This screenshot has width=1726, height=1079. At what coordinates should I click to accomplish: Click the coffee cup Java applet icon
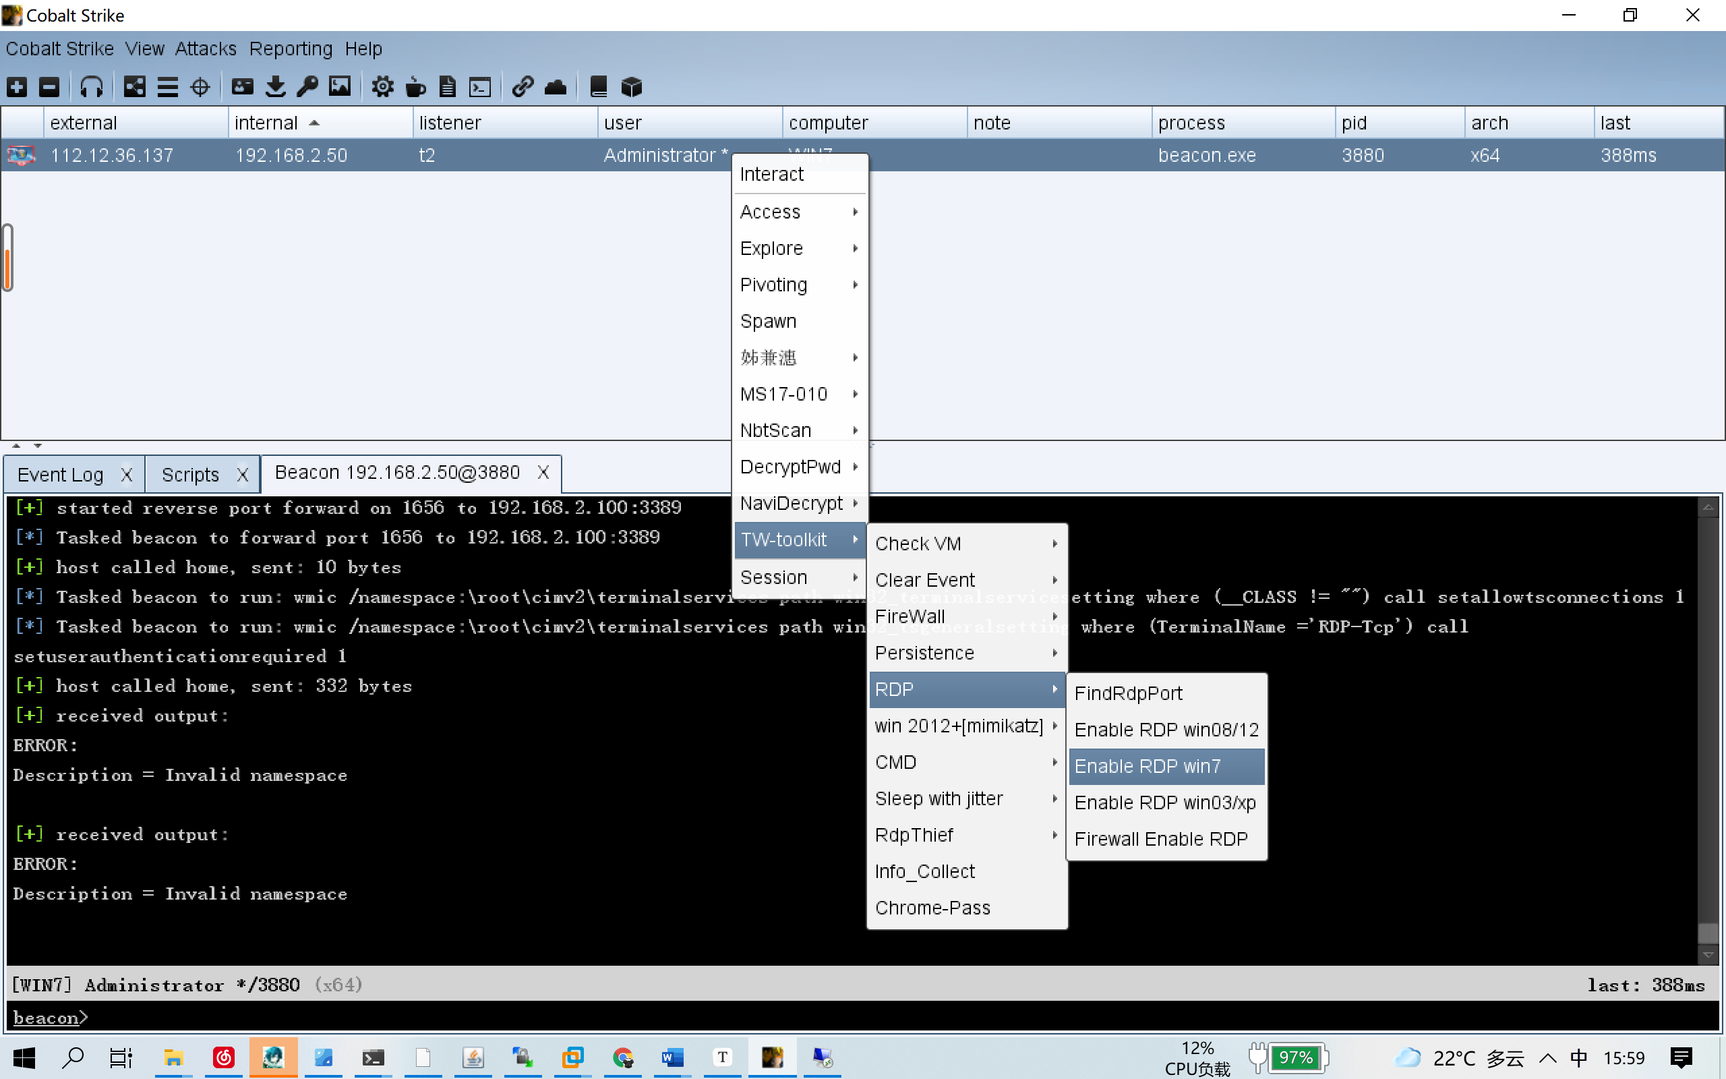coord(415,87)
